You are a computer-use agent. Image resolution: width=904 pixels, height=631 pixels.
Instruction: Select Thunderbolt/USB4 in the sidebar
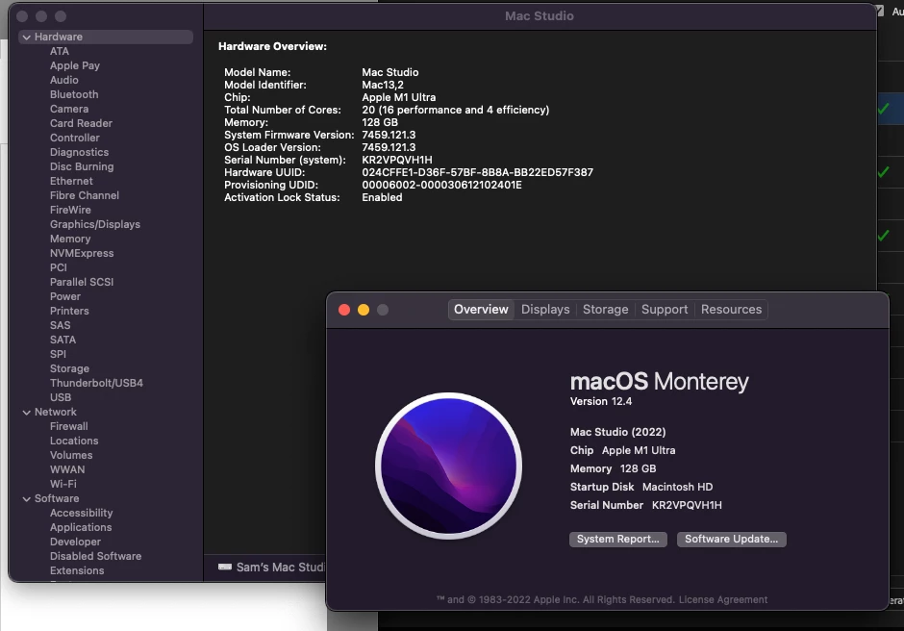coord(96,383)
